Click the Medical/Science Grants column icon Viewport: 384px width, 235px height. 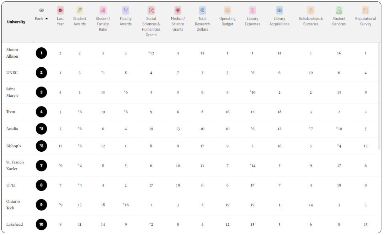tap(178, 10)
